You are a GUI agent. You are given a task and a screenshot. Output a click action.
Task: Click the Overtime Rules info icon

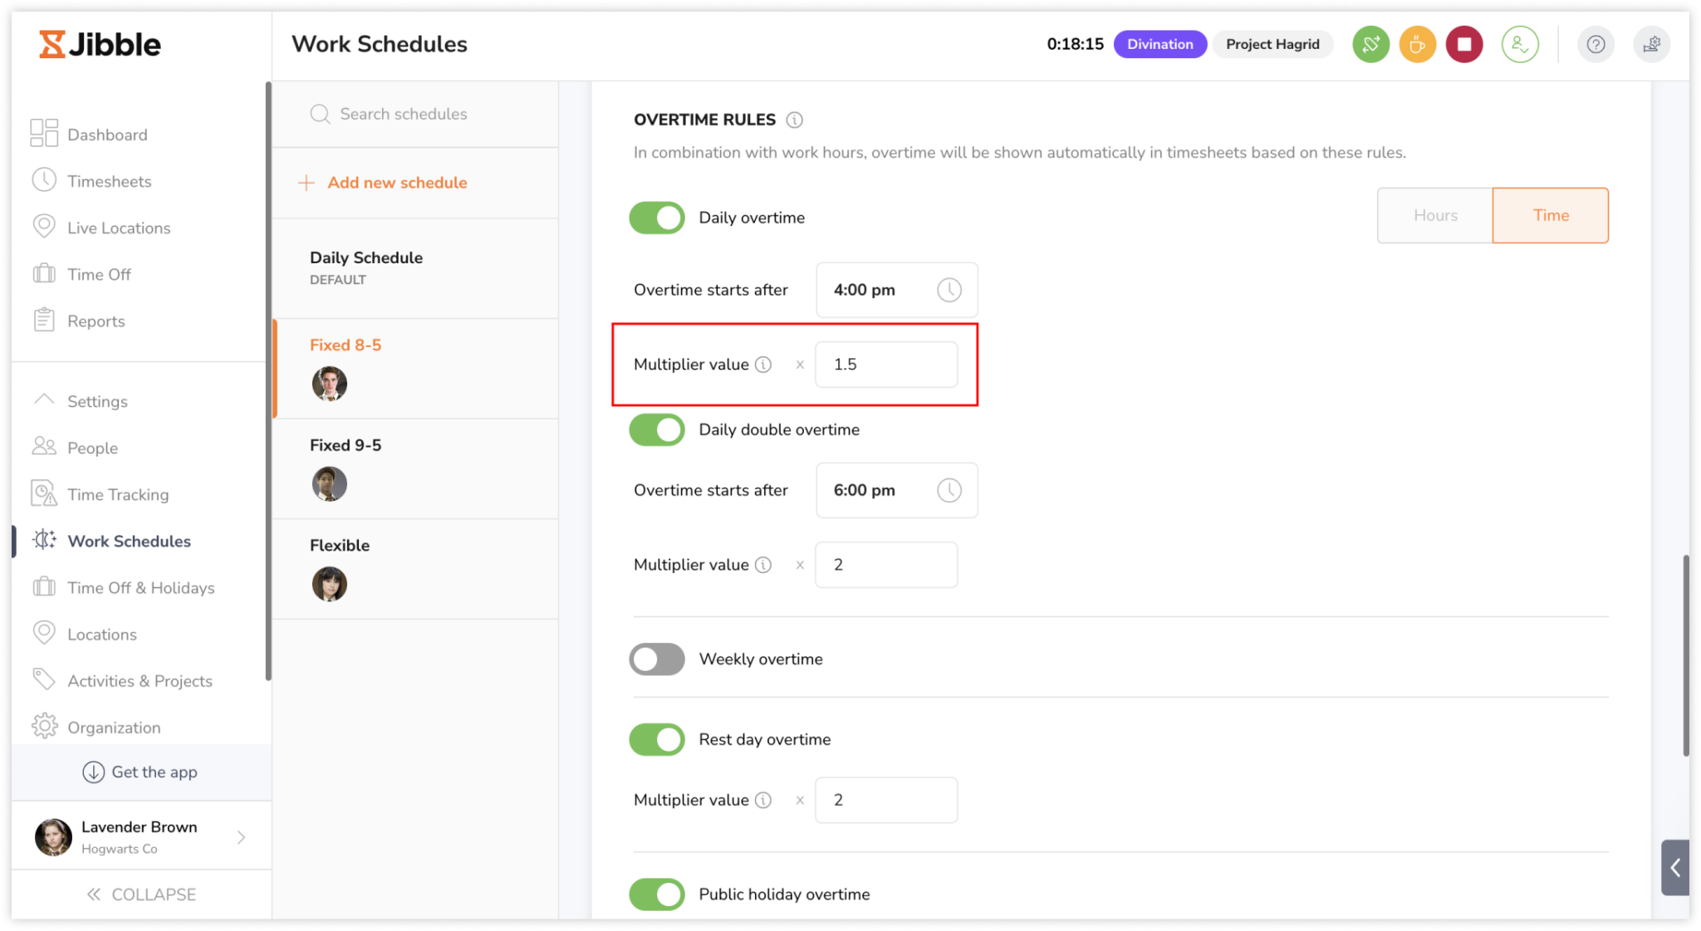click(795, 120)
